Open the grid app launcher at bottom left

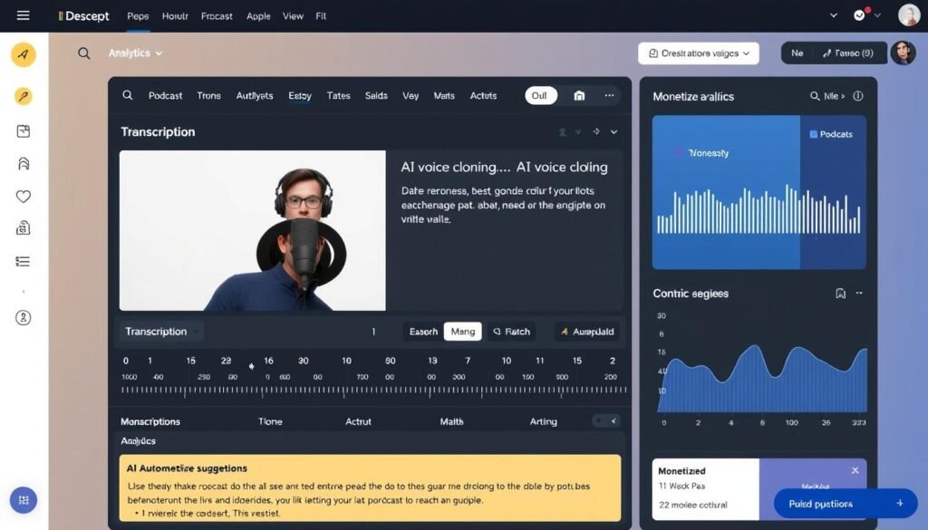click(24, 499)
